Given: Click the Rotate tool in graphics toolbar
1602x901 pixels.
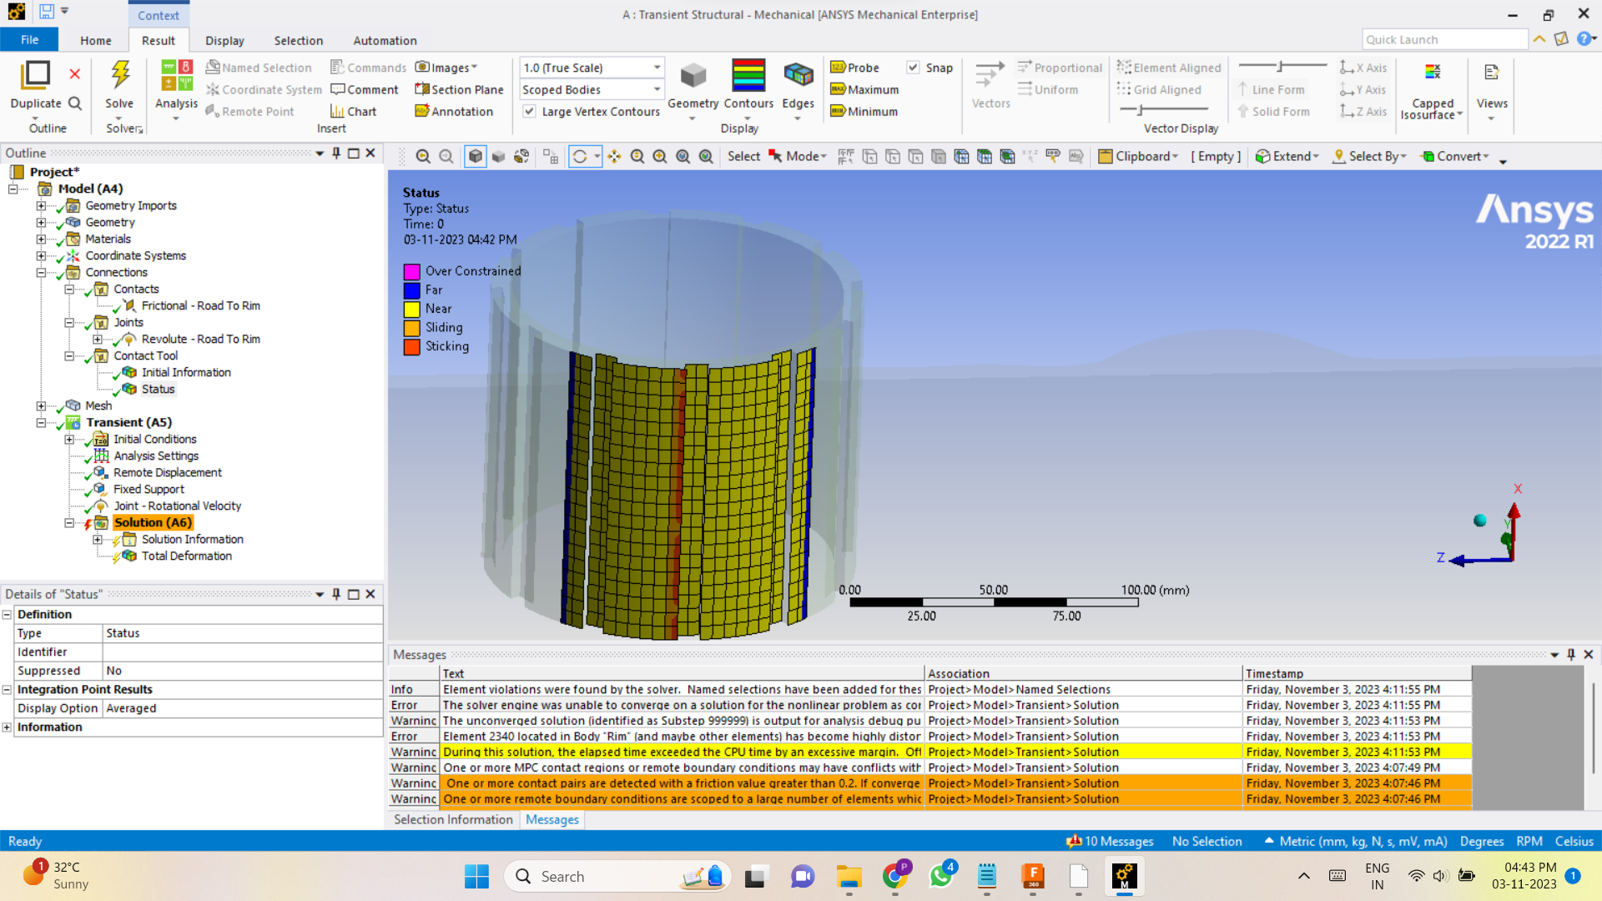Looking at the screenshot, I should tap(580, 156).
